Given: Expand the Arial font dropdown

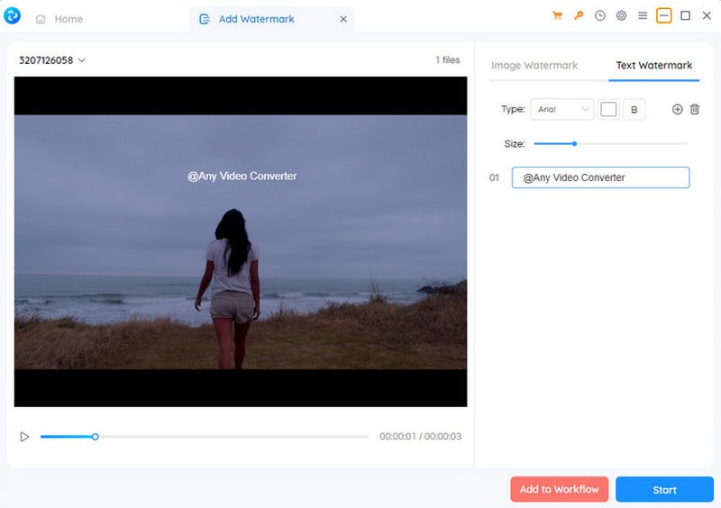Looking at the screenshot, I should point(561,109).
